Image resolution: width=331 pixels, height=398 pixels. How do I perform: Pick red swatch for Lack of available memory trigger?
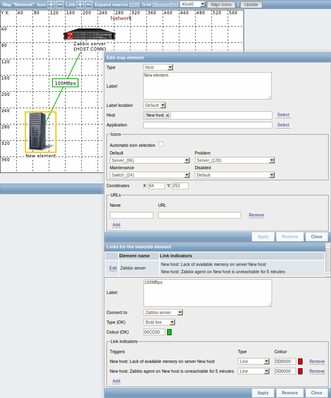pos(301,361)
